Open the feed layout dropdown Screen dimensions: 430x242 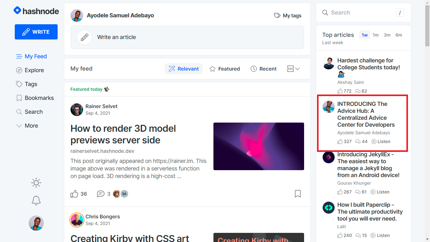(293, 69)
